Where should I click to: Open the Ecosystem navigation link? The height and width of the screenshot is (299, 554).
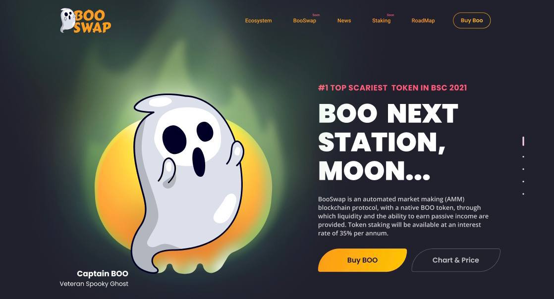(x=258, y=20)
